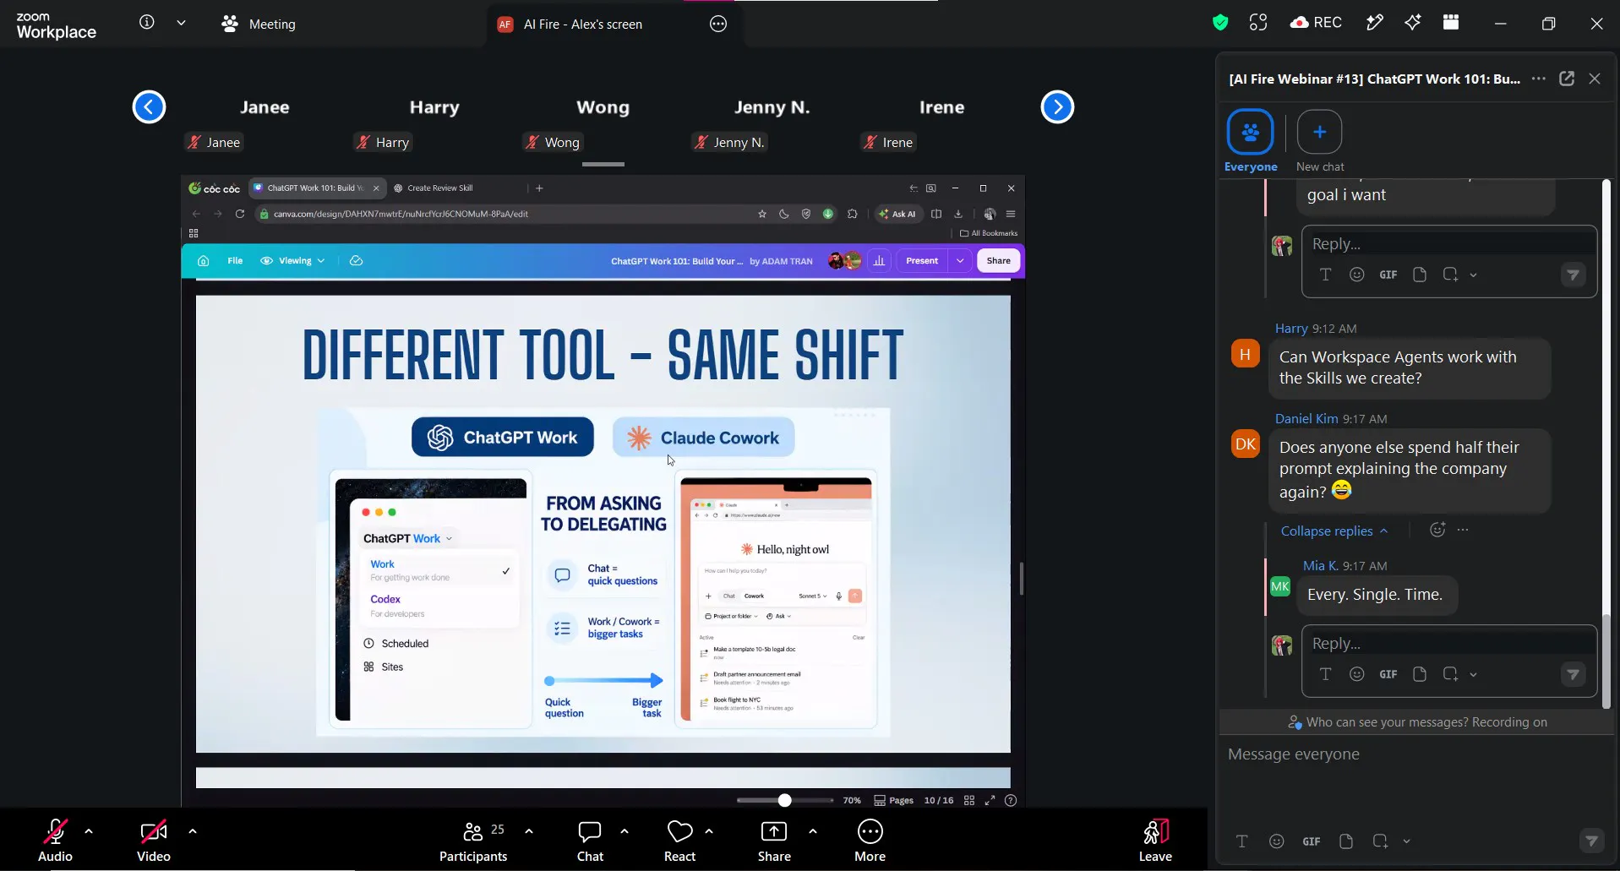Click reply field under Mia K.'s message
This screenshot has height=871, width=1620.
[1449, 643]
